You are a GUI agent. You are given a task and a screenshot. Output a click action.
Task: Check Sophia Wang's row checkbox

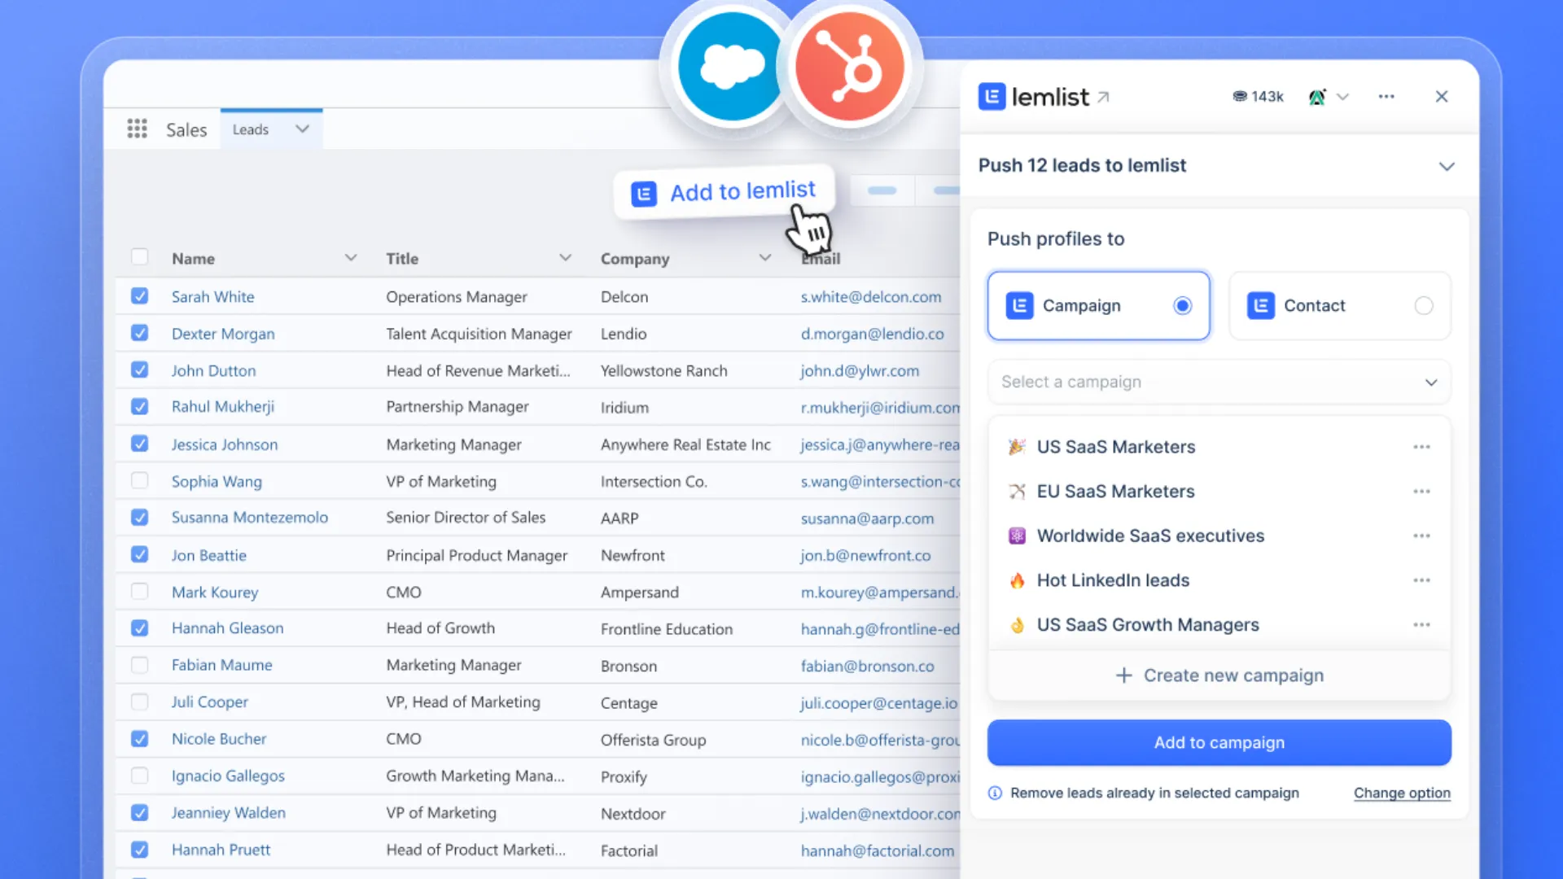[x=139, y=481]
